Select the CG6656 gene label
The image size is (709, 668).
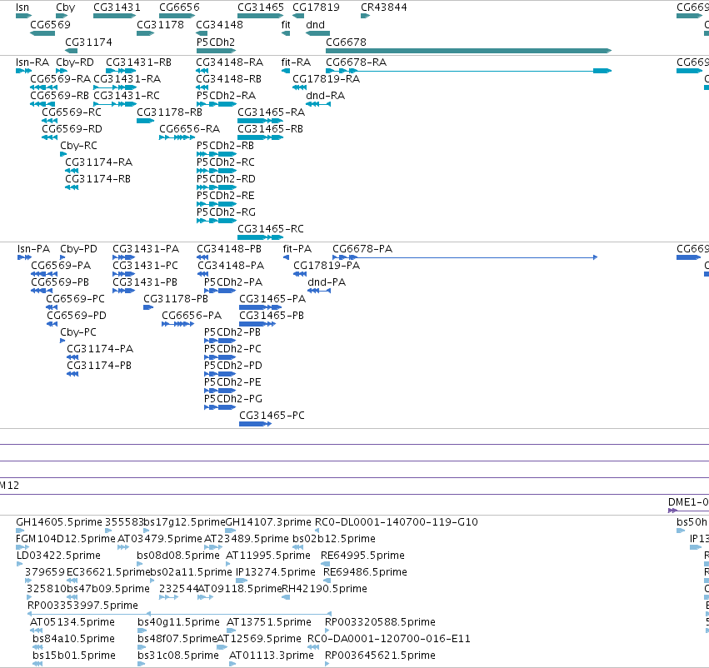pos(179,7)
